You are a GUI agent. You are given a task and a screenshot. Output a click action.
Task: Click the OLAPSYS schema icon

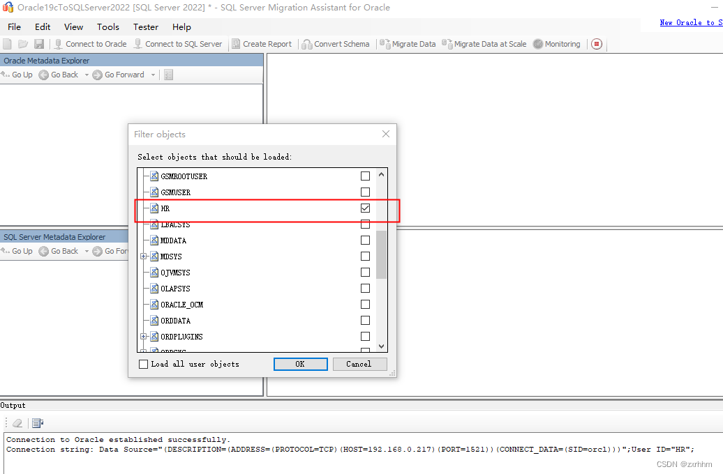[x=154, y=289]
